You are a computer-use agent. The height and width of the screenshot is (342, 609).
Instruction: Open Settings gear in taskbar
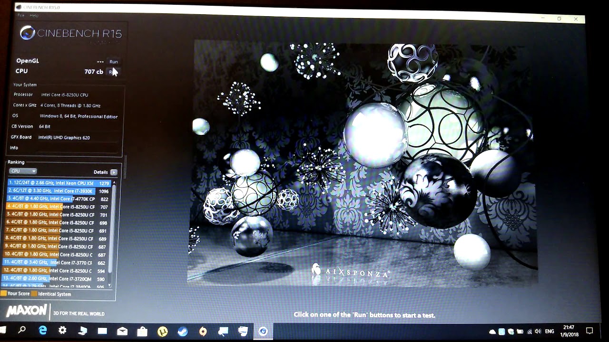click(62, 331)
